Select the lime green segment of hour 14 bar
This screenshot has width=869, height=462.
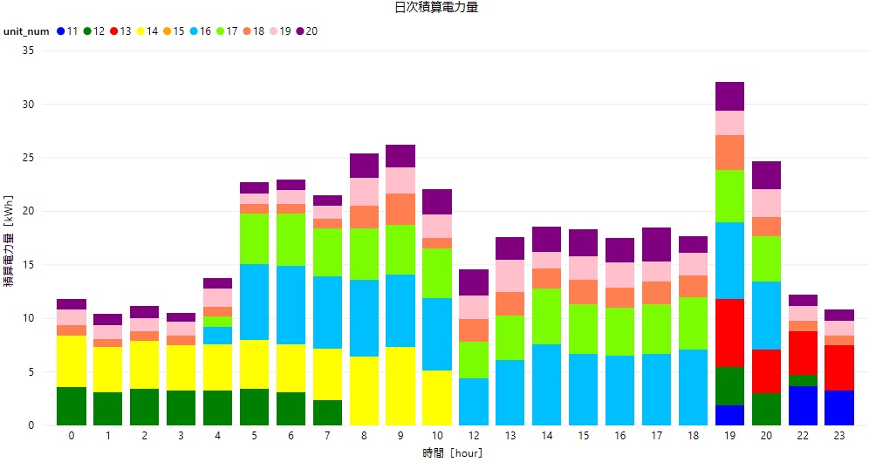pos(547,316)
